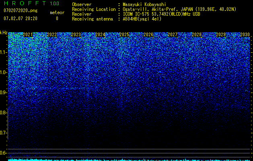Select the 2025 time marker
Image resolution: width=253 pixels, height=161 pixels.
pyautogui.click(x=124, y=35)
